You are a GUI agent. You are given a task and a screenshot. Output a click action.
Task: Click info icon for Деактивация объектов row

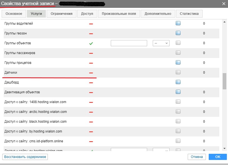178,92
